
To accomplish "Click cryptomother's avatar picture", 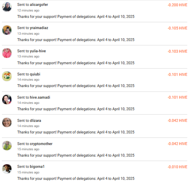I will coord(7,146).
